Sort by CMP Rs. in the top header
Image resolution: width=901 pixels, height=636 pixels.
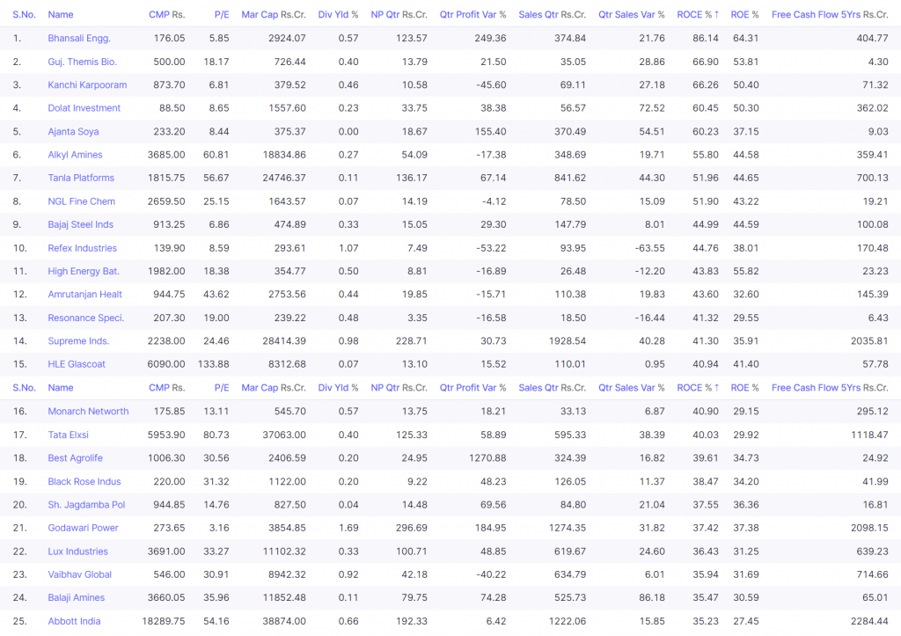point(166,14)
